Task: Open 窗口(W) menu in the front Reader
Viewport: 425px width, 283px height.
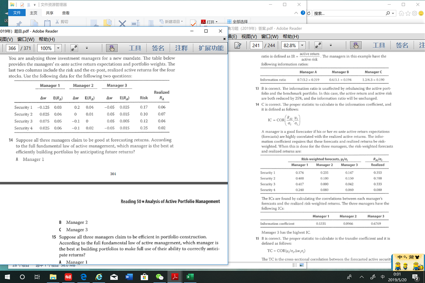Action: tap(26, 39)
